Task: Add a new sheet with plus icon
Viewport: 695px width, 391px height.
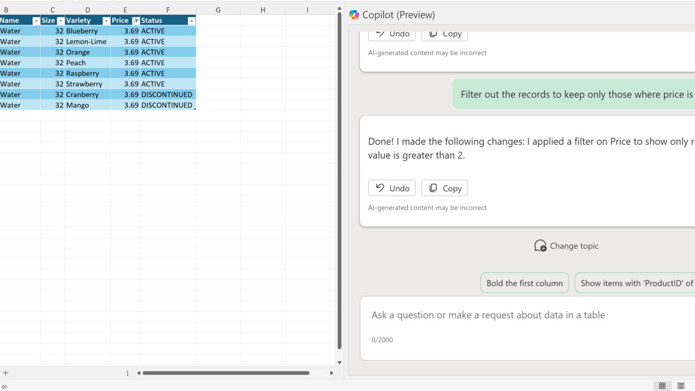Action: pos(5,373)
